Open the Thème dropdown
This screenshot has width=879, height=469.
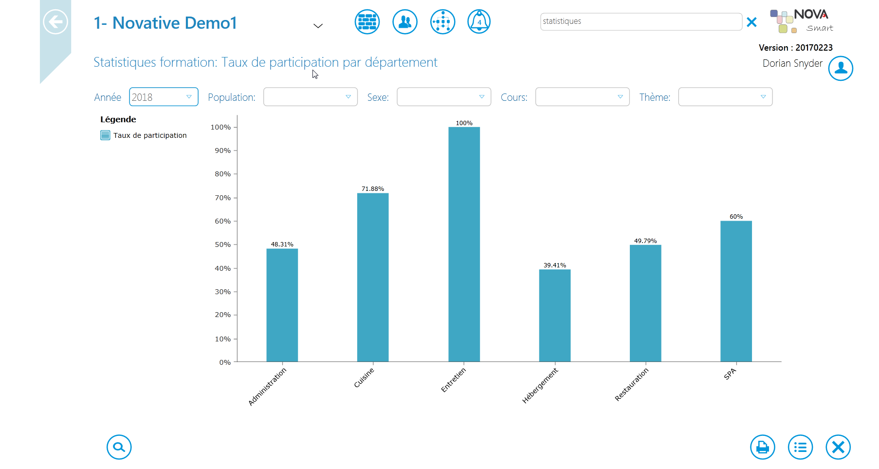pos(725,97)
